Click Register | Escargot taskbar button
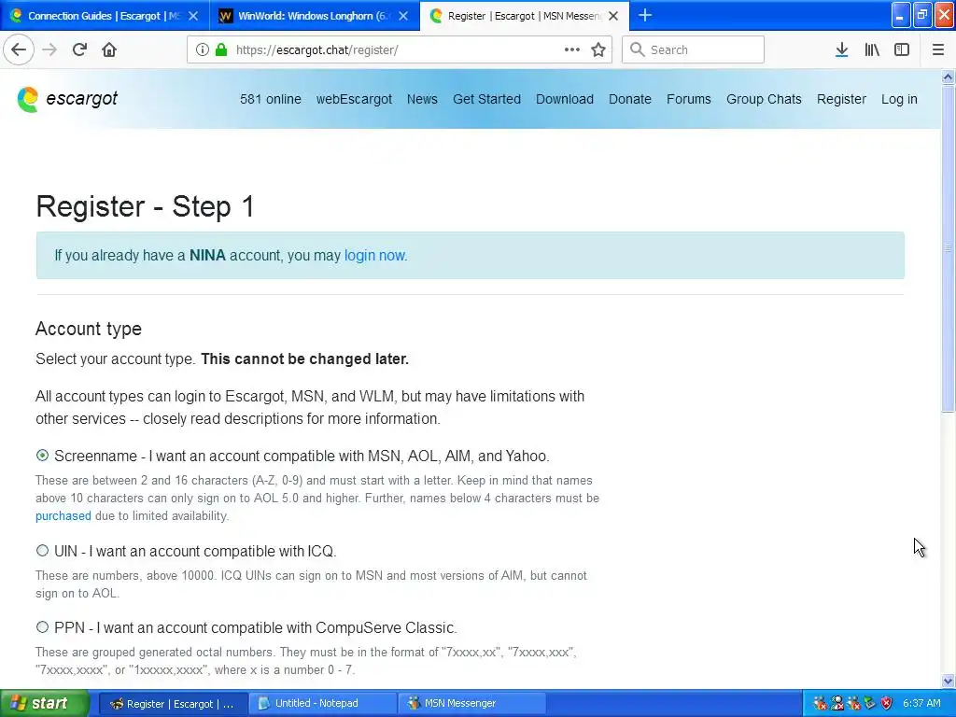 pos(174,703)
